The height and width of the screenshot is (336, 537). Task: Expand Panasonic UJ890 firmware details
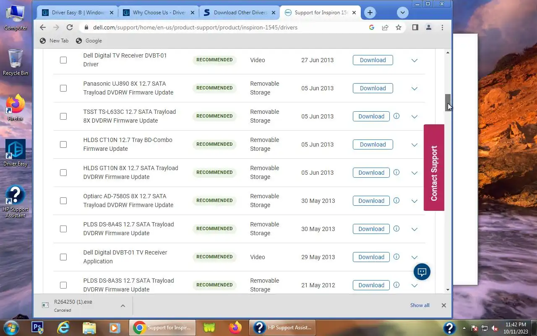(x=414, y=89)
